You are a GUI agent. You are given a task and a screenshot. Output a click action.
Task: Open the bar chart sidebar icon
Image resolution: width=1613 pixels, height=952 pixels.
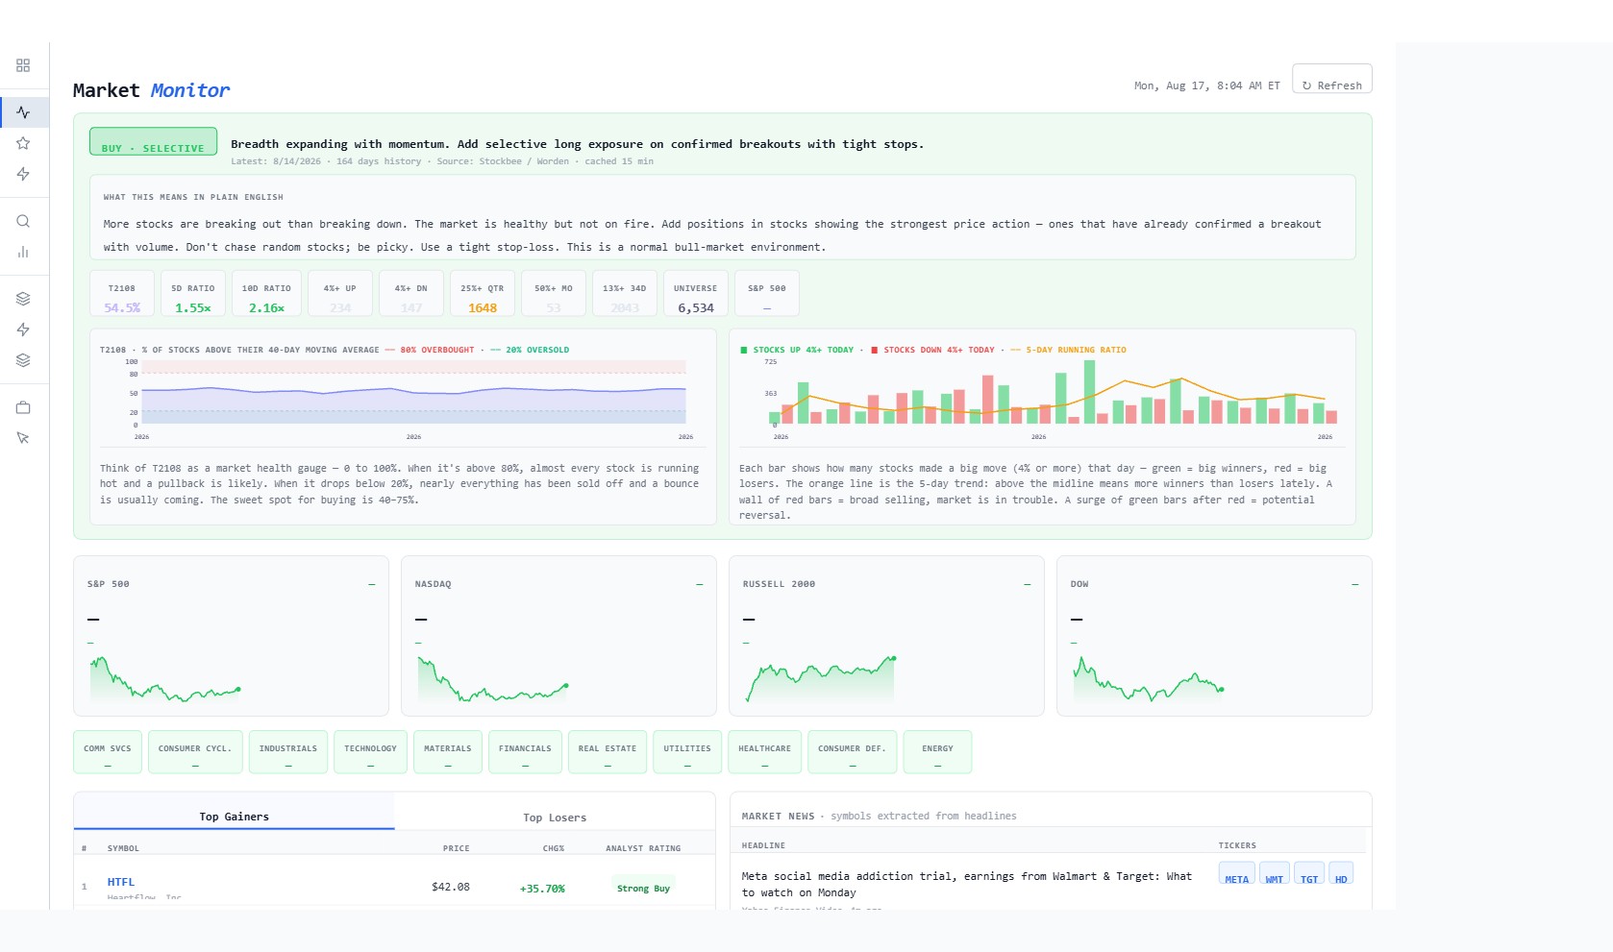click(x=23, y=252)
